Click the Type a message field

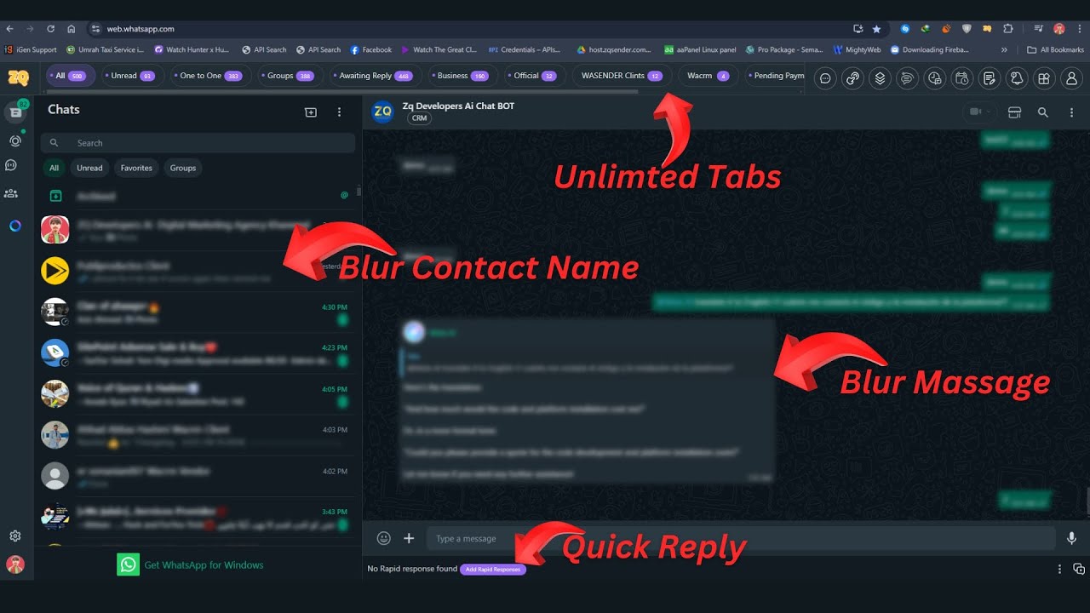(x=739, y=538)
